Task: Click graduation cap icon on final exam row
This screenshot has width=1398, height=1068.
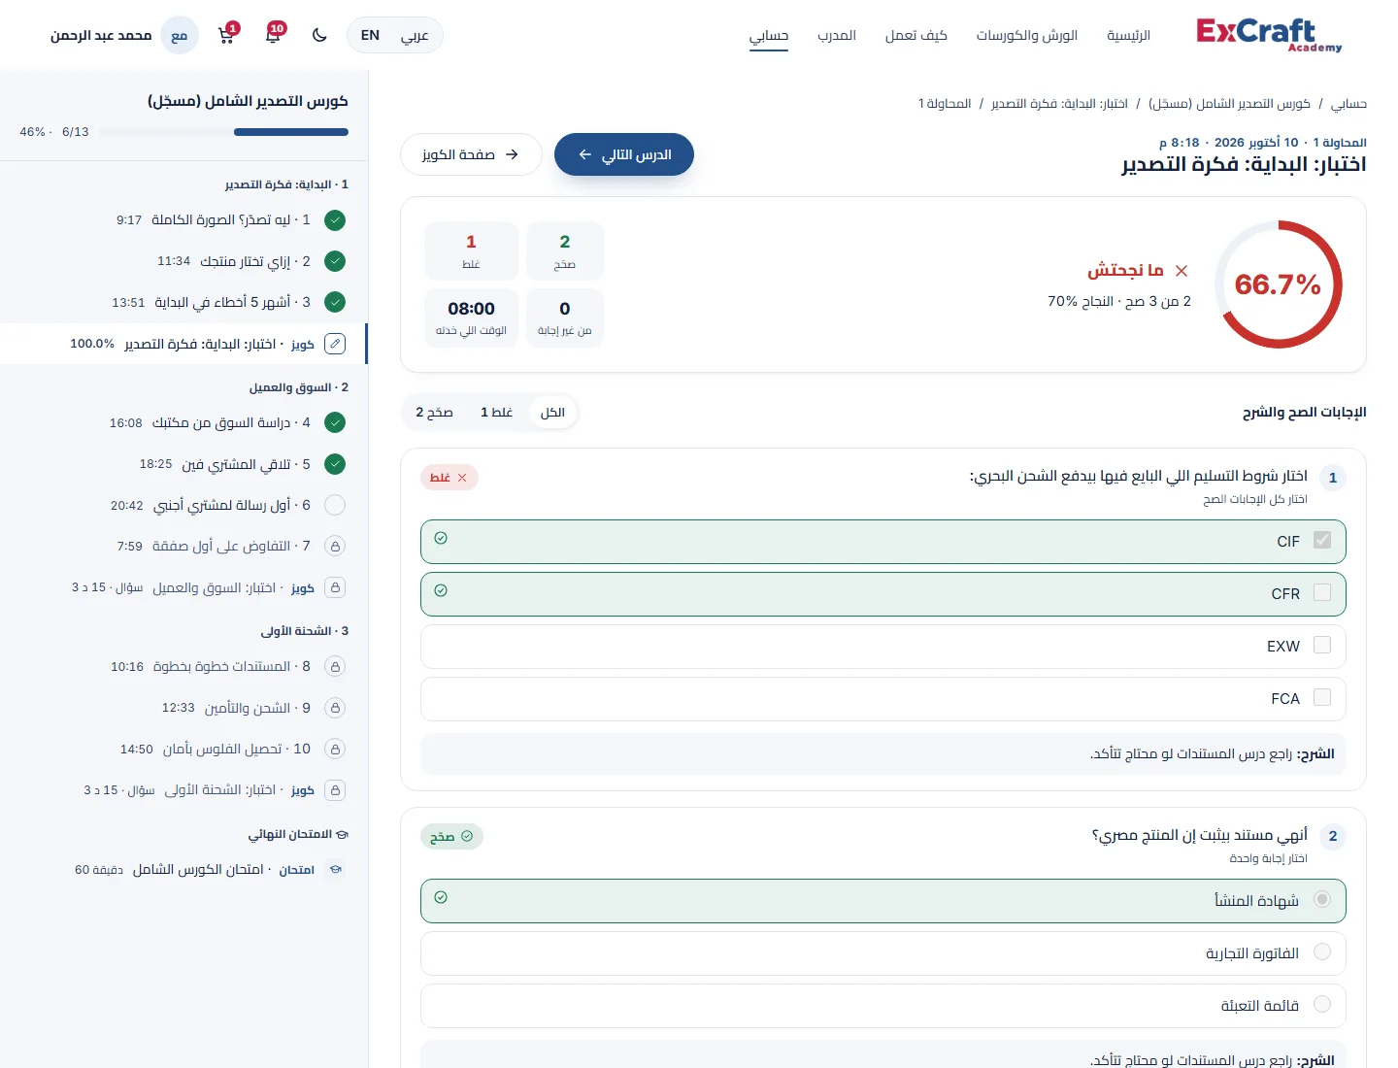Action: [335, 870]
